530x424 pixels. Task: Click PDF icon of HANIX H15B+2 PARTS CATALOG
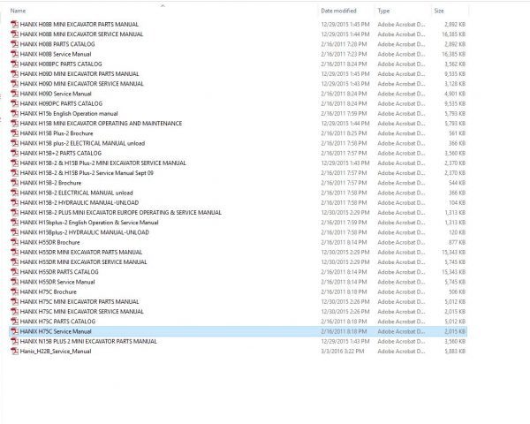(14, 153)
